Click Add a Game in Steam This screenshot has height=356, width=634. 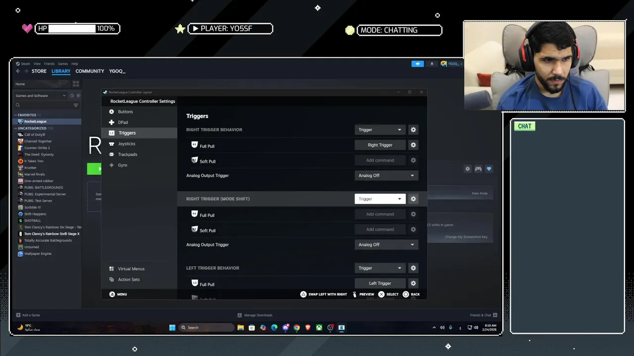click(28, 315)
